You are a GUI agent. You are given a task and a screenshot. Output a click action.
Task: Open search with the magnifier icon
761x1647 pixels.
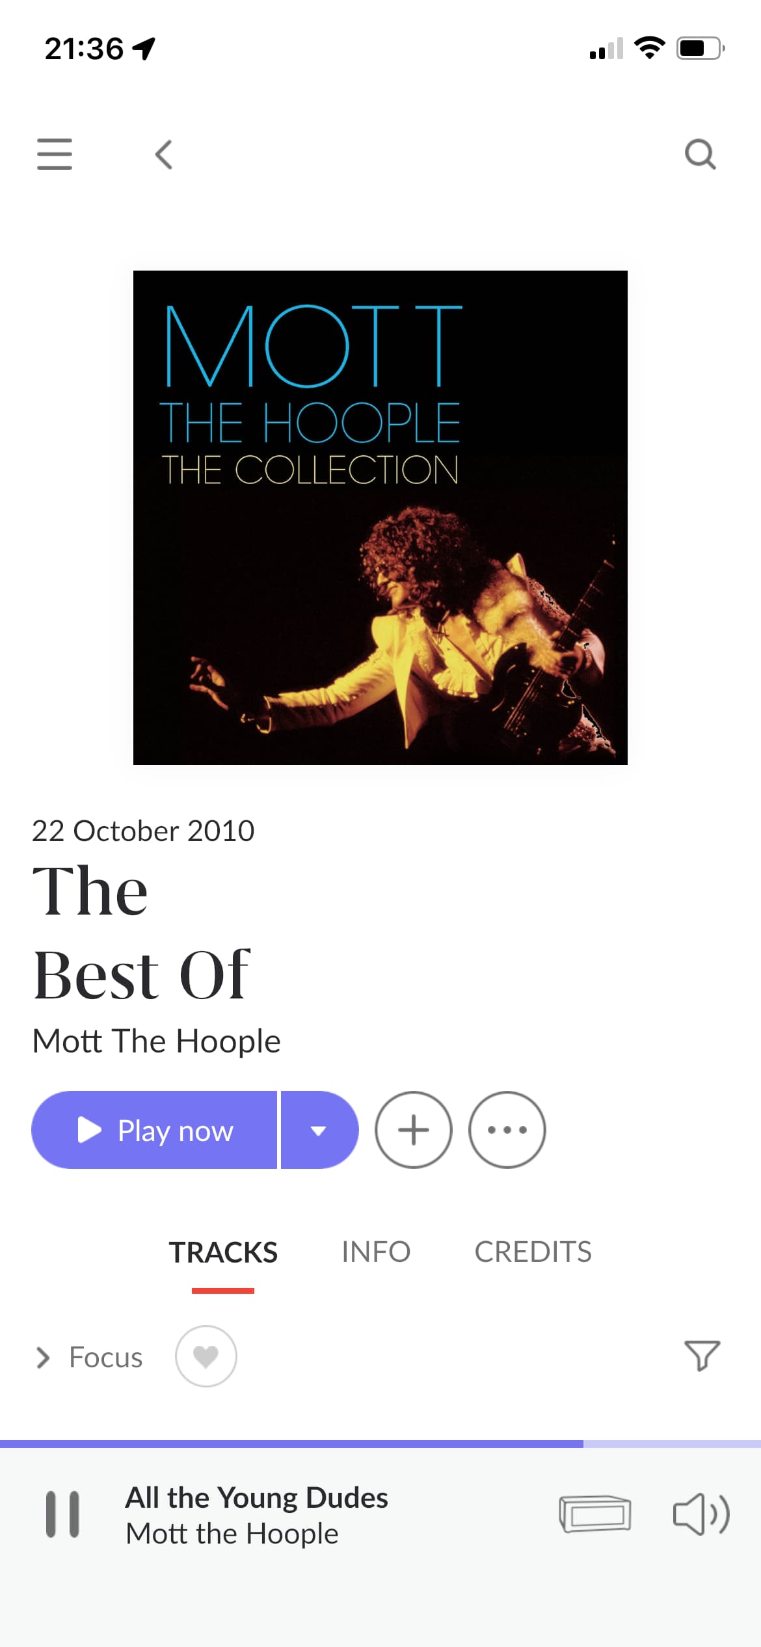click(x=701, y=154)
